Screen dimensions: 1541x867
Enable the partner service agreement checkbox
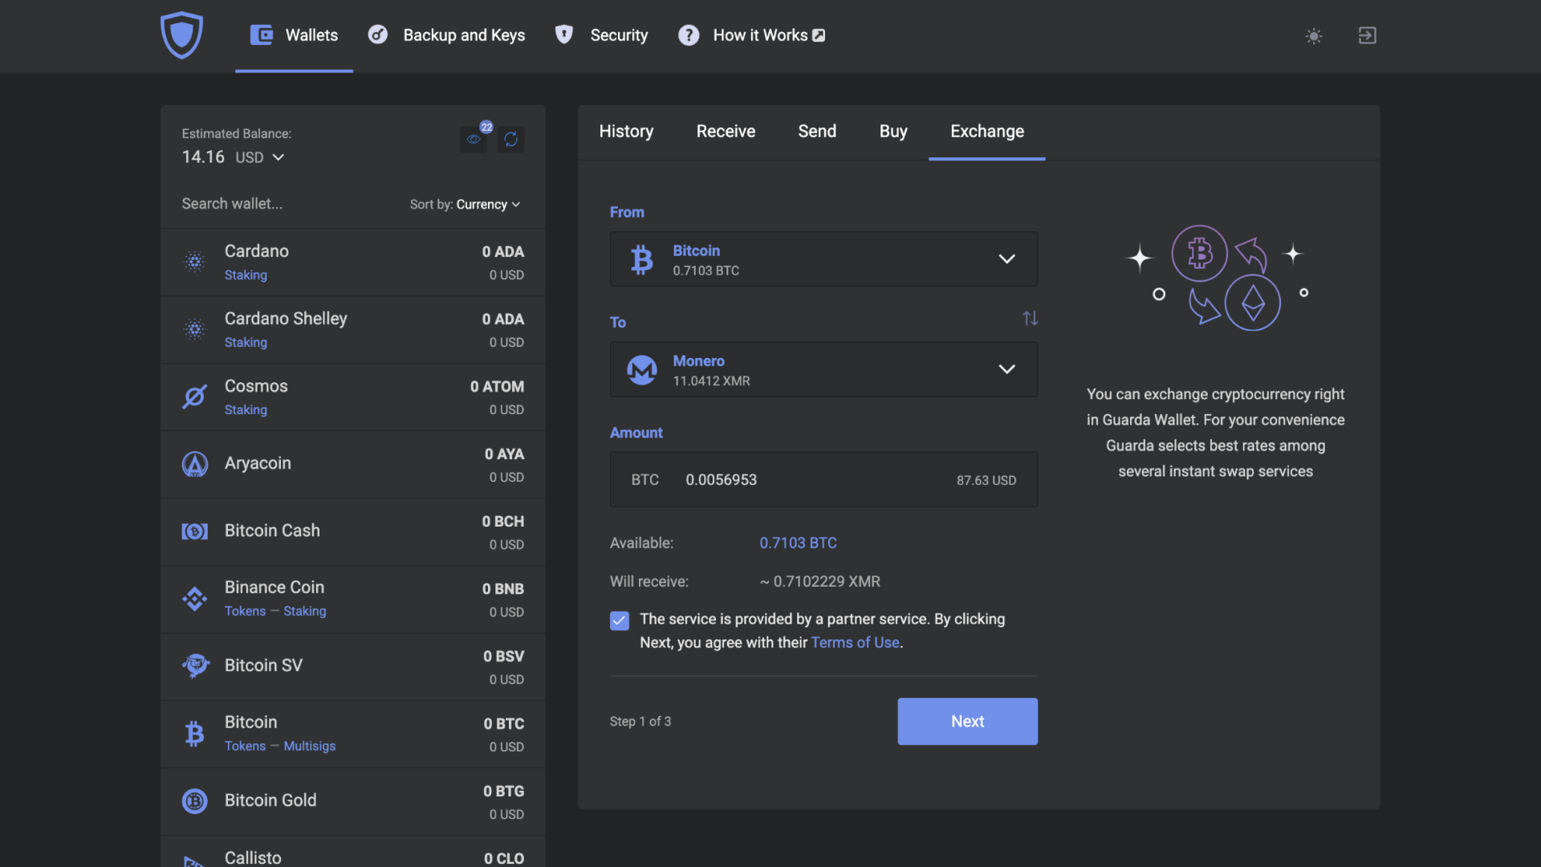click(x=618, y=621)
